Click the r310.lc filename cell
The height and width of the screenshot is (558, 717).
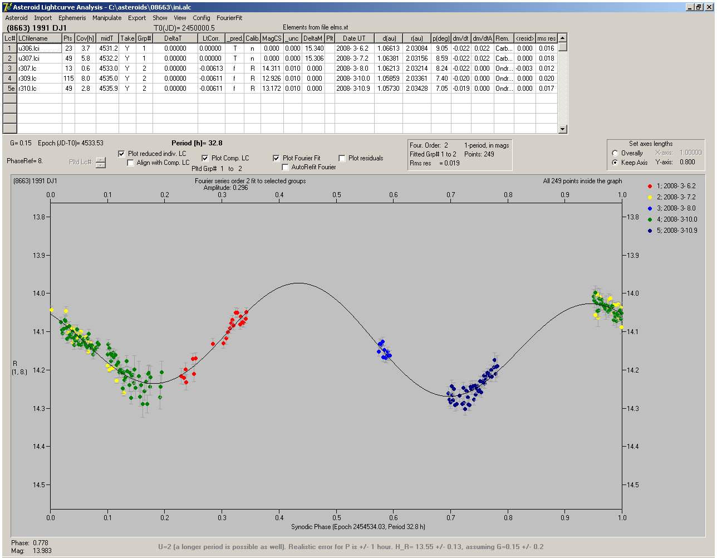[x=39, y=89]
